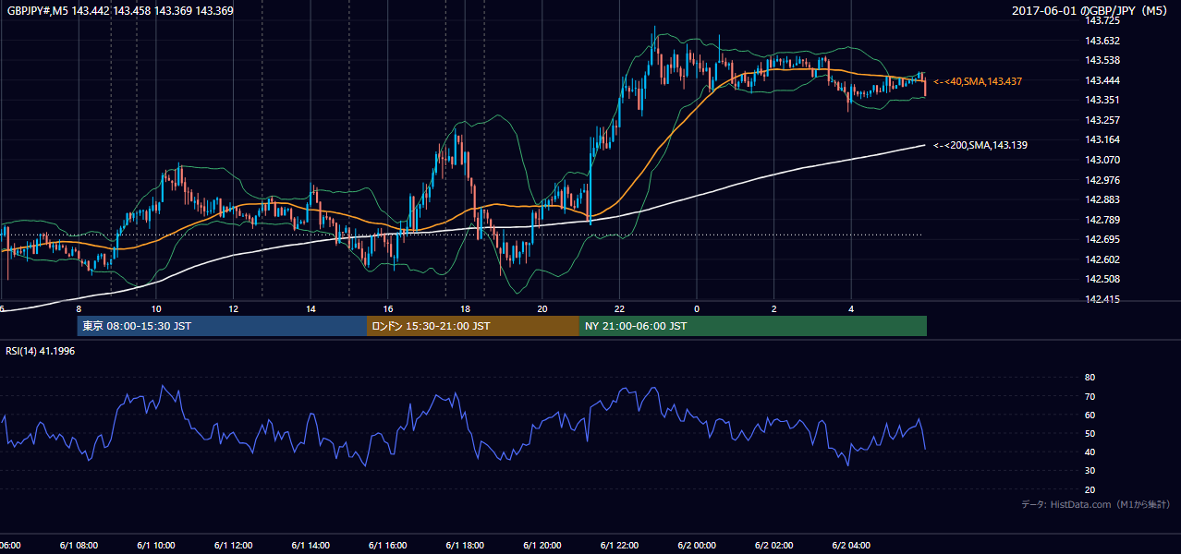
Task: Click the Tokyo session bar 東京 08:00-15:30 JST
Action: pos(222,326)
